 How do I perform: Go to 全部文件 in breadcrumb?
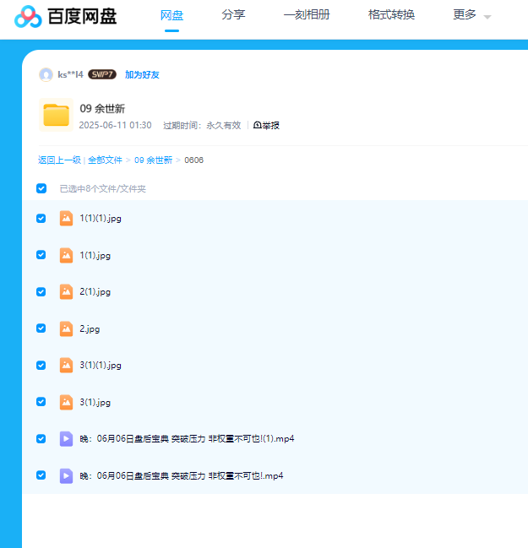point(105,160)
